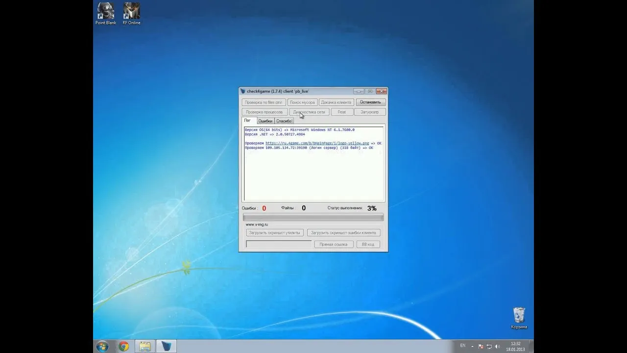Screen dimensions: 627x353
Task: Click the ВВ код button
Action: pyautogui.click(x=368, y=244)
